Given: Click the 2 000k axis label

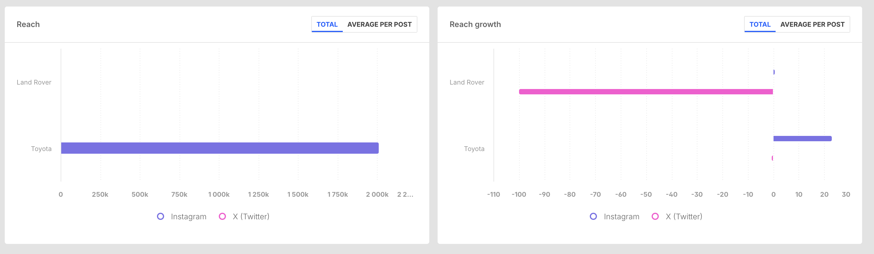Looking at the screenshot, I should pyautogui.click(x=377, y=194).
